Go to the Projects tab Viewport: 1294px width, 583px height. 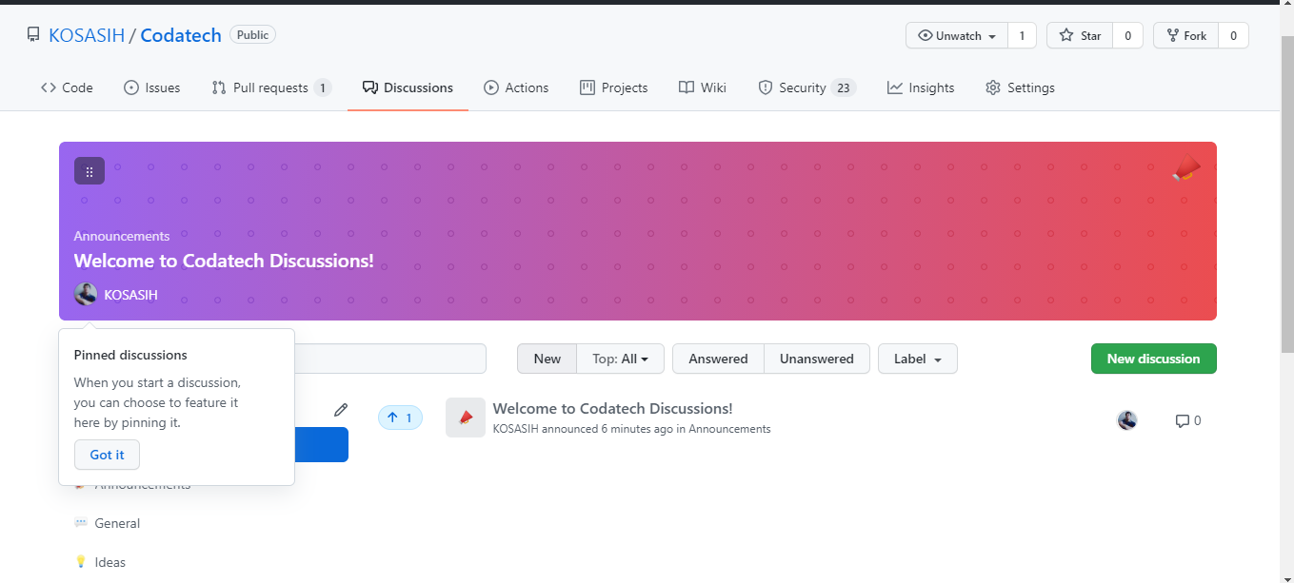coord(613,87)
